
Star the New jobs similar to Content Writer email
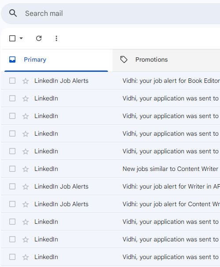pos(26,169)
